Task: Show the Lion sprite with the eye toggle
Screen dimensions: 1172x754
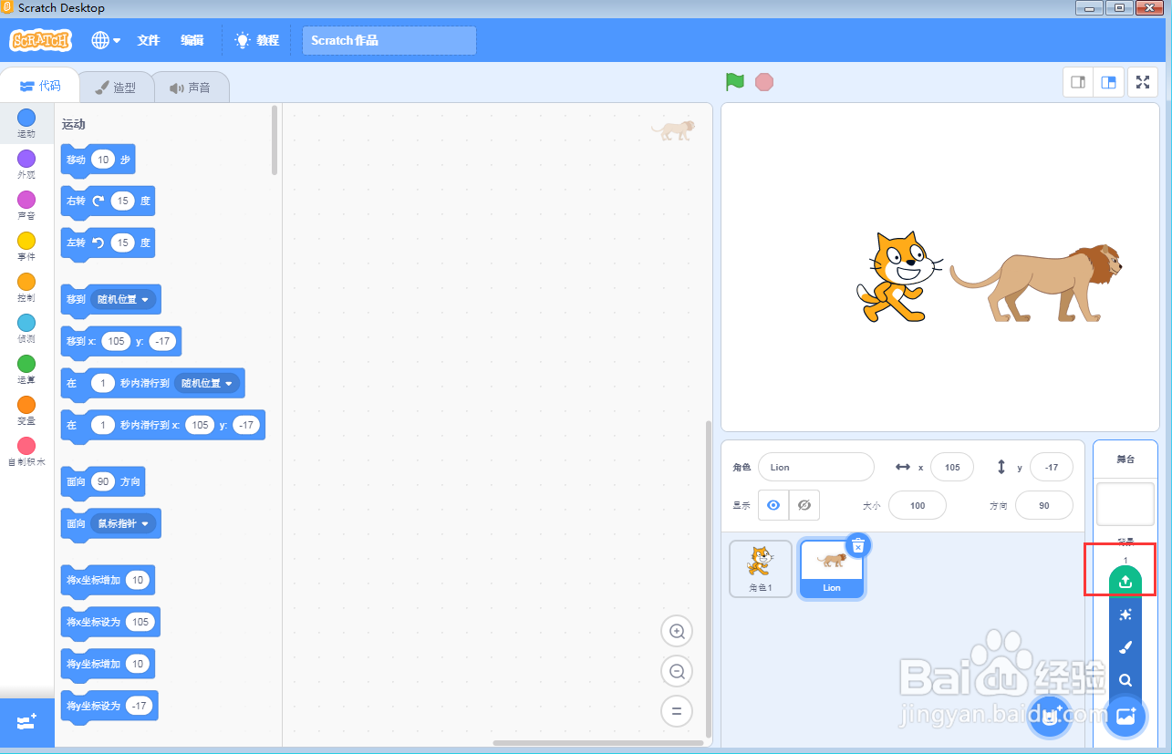Action: pyautogui.click(x=773, y=504)
